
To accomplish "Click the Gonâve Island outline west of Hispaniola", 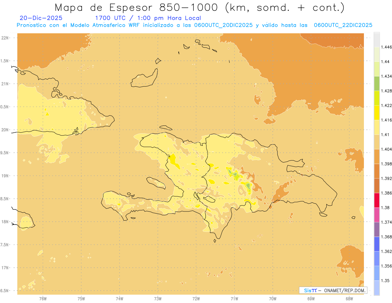I will point(156,183).
